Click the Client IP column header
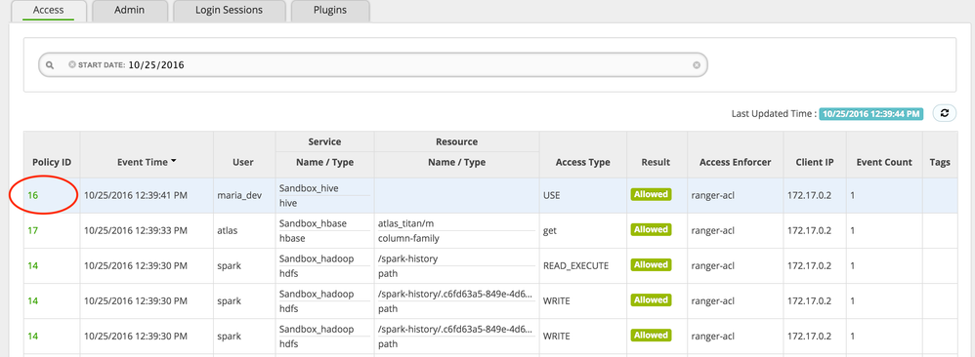Viewport: 975px width, 357px height. click(x=815, y=162)
